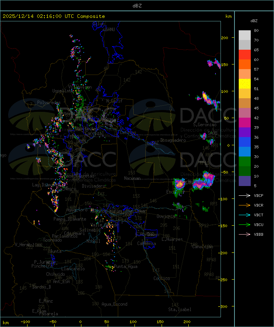Image resolution: width=274 pixels, height=327 pixels.
Task: Click the orange VBCR arrow icon
Action: pos(245,205)
